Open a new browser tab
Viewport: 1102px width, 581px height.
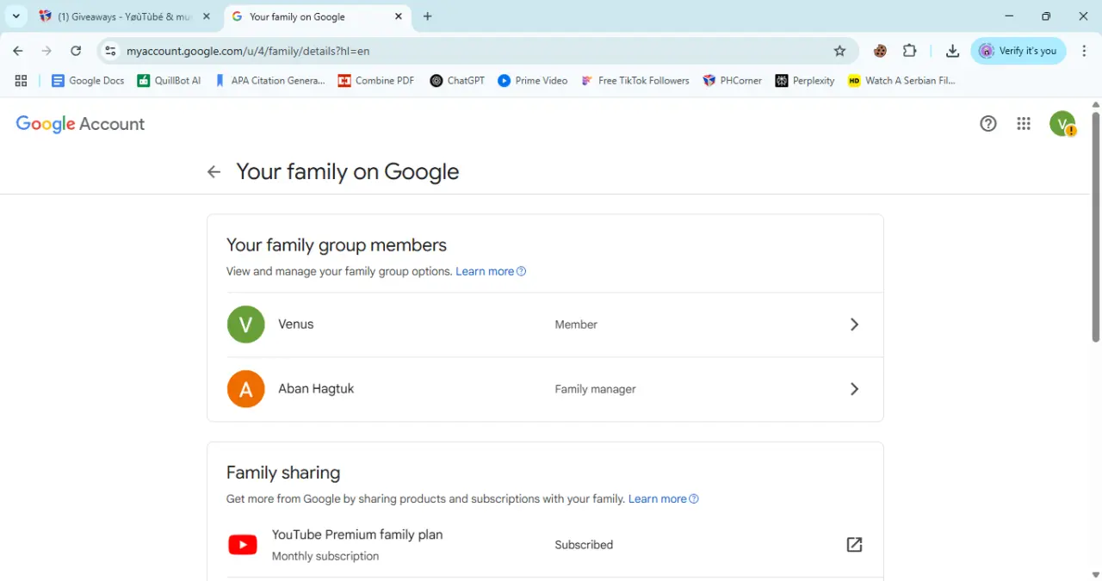tap(428, 16)
